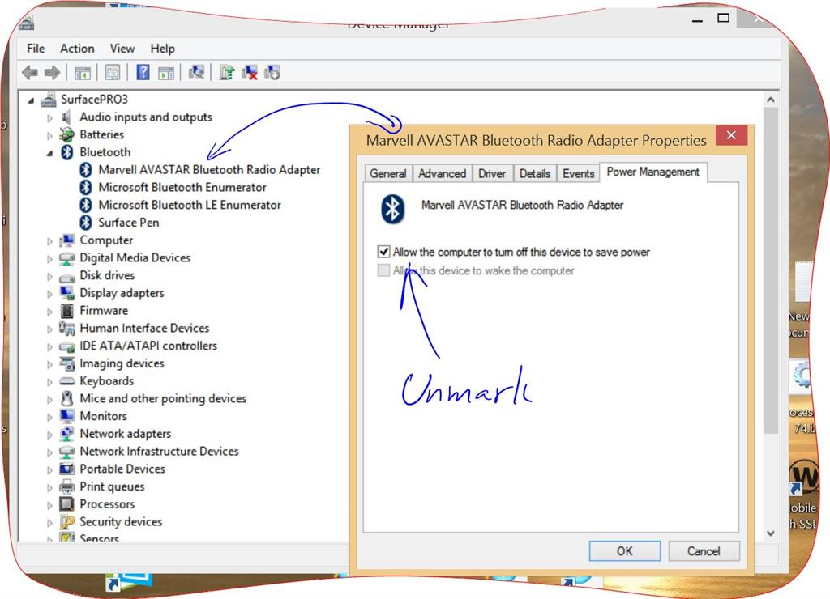Expand Audio inputs and outputs node

pyautogui.click(x=49, y=118)
